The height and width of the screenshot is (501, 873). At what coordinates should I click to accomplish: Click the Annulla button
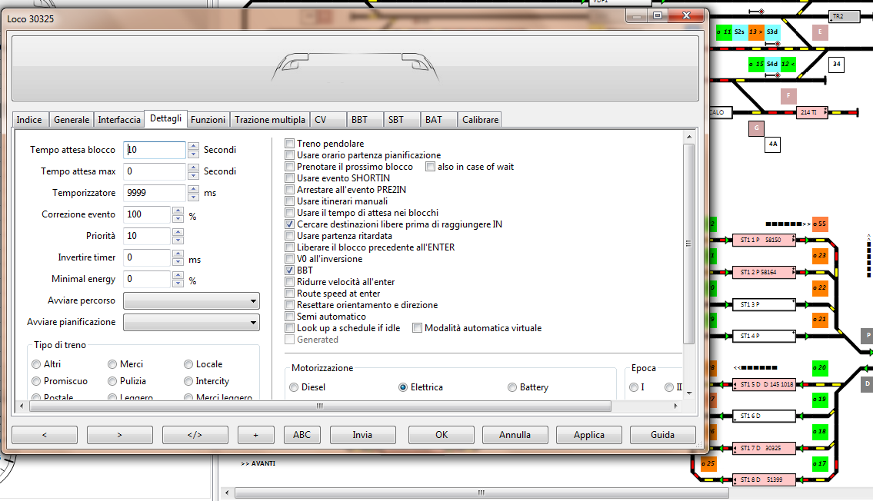point(515,435)
